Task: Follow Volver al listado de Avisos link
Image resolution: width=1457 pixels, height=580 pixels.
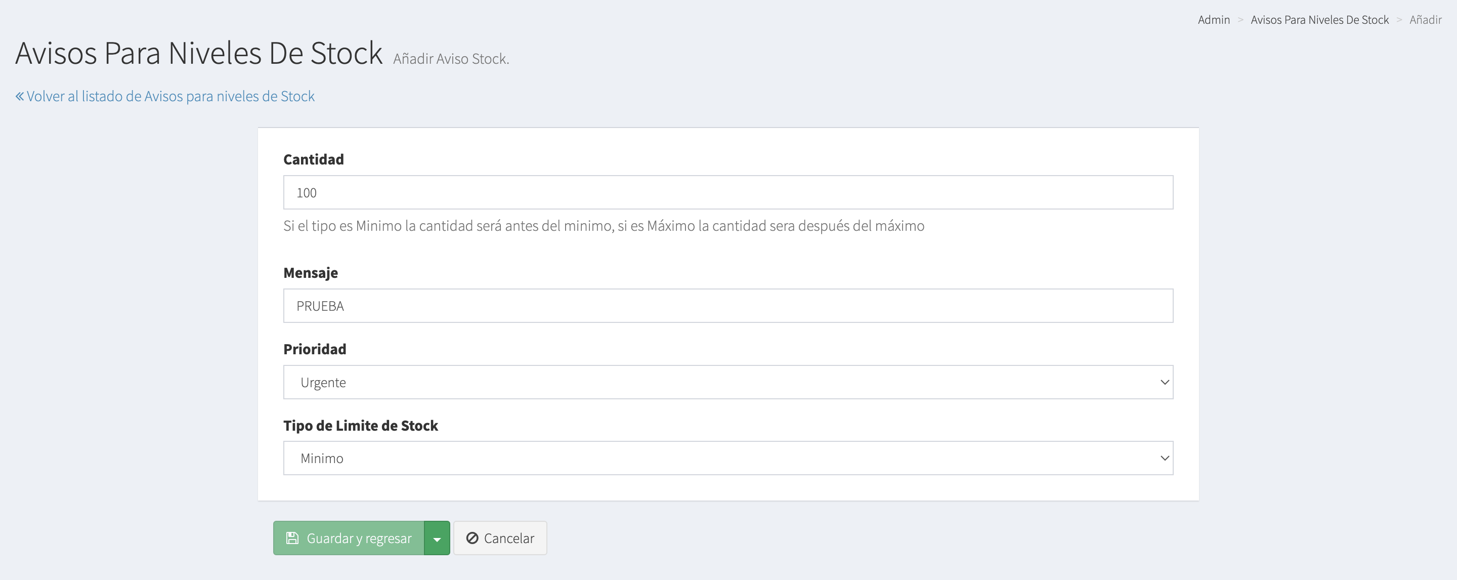Action: pyautogui.click(x=170, y=96)
